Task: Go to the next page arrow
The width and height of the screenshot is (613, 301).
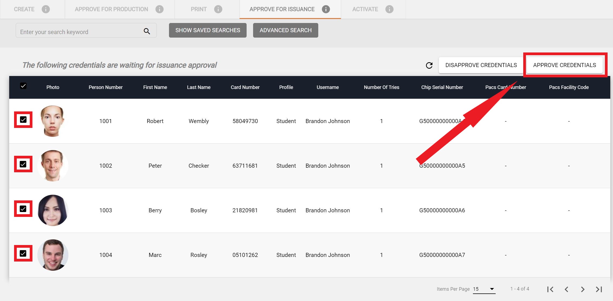Action: click(583, 289)
